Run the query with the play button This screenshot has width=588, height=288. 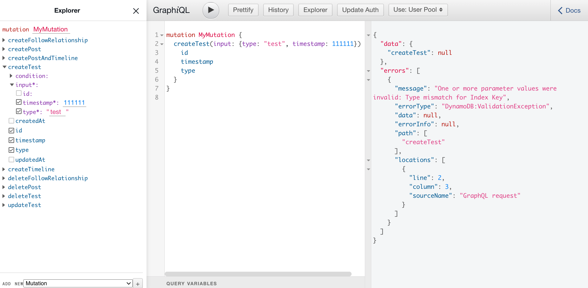click(x=211, y=10)
